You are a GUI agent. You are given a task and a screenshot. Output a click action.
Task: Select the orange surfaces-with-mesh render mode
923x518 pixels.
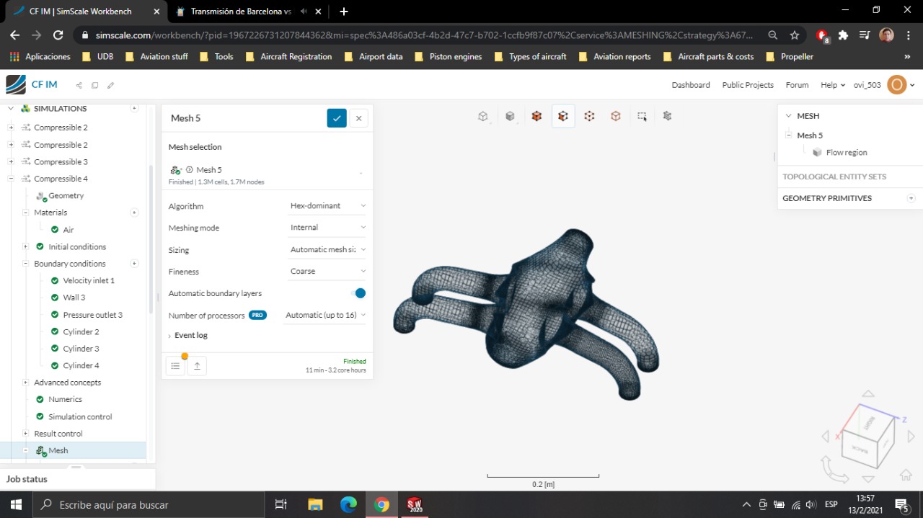coord(536,116)
